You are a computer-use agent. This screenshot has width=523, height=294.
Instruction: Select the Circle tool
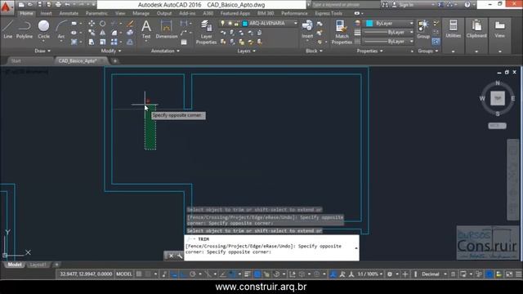coord(43,29)
